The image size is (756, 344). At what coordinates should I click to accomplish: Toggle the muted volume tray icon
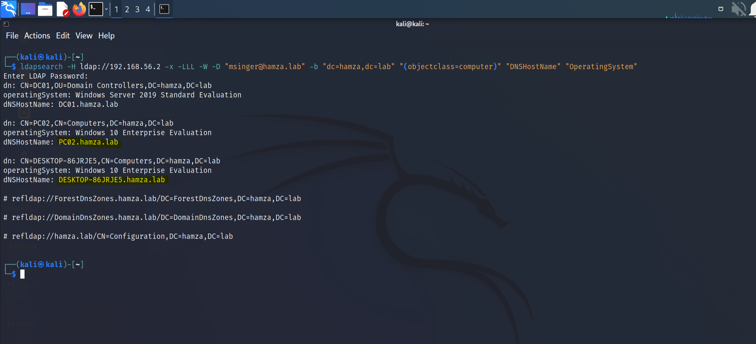tap(738, 9)
